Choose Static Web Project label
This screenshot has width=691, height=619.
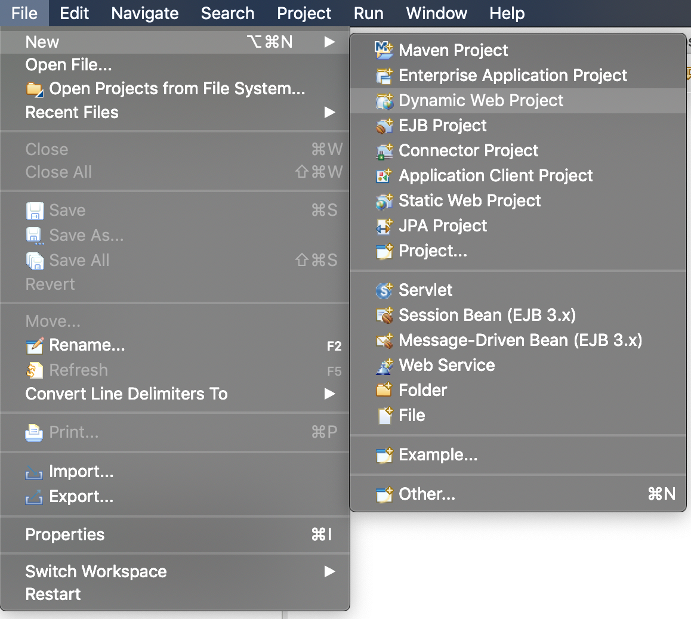click(470, 201)
